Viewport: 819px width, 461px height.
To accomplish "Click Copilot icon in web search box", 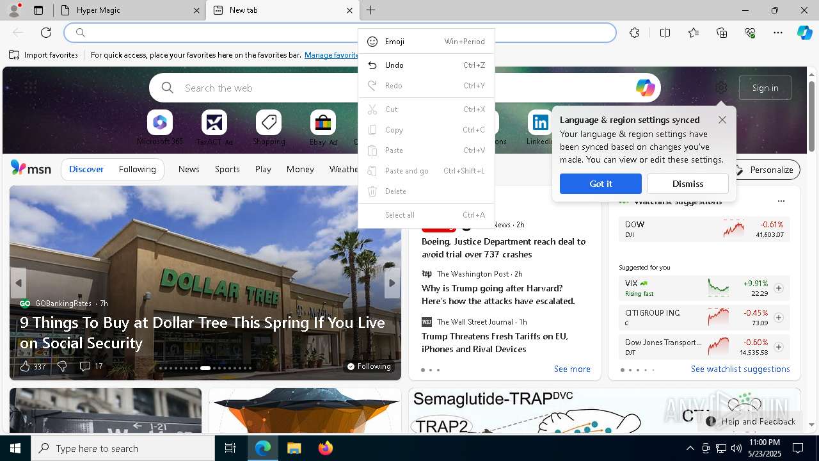I will (x=645, y=88).
